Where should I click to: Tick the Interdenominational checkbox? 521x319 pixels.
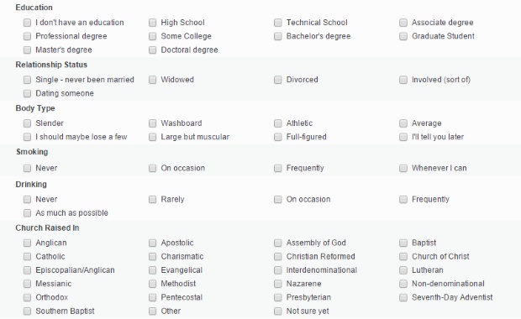point(278,270)
